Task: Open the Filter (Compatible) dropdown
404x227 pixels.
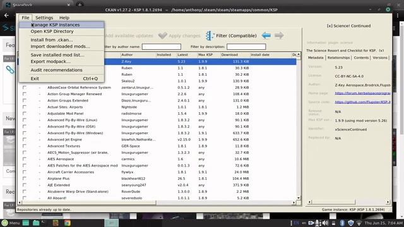Action: pyautogui.click(x=232, y=35)
